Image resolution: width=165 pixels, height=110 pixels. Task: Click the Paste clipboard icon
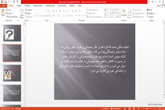[3, 11]
